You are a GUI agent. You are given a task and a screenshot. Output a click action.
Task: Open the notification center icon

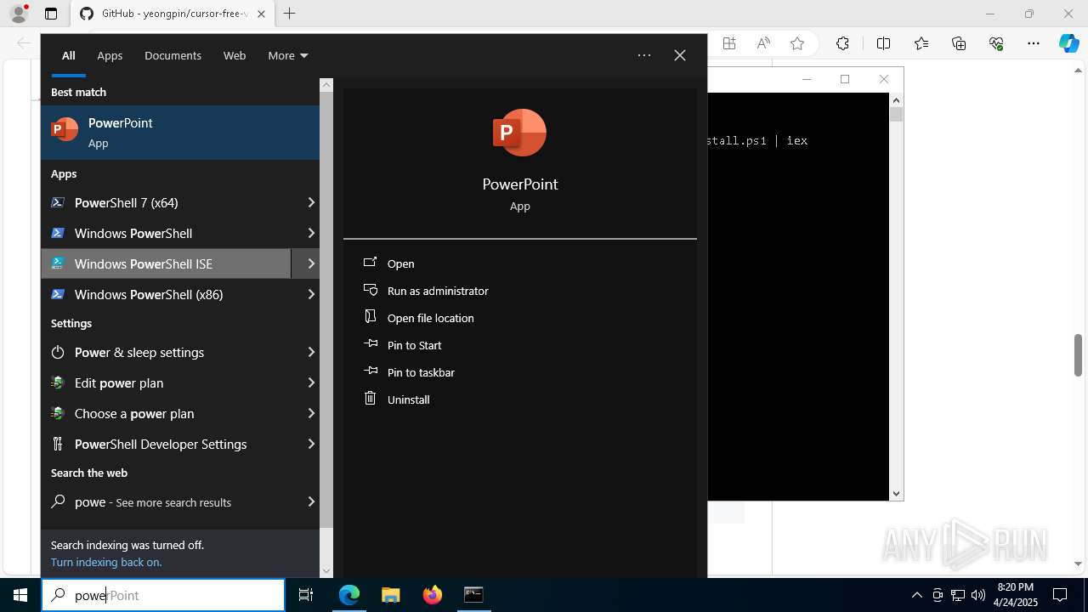click(1060, 595)
